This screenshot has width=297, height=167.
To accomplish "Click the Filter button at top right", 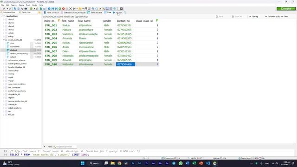I will tap(284, 17).
